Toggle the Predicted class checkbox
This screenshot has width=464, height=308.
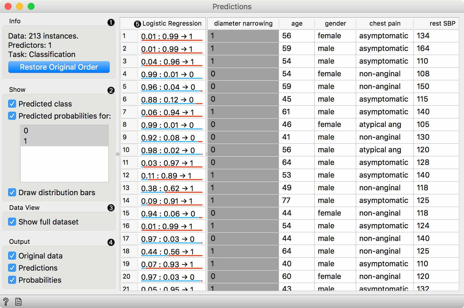tap(12, 104)
